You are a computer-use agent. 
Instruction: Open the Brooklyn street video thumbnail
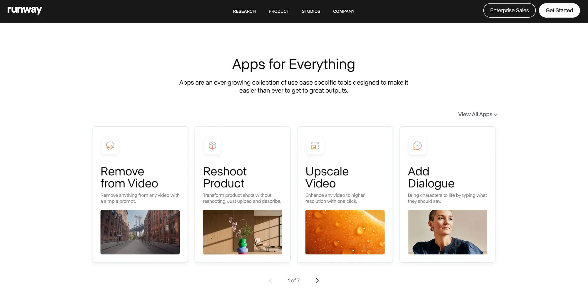click(140, 232)
